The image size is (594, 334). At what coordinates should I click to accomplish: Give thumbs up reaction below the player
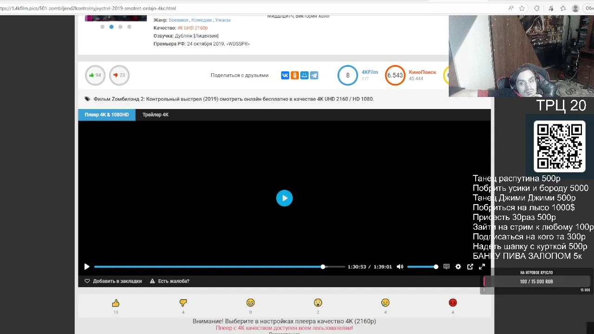[116, 303]
